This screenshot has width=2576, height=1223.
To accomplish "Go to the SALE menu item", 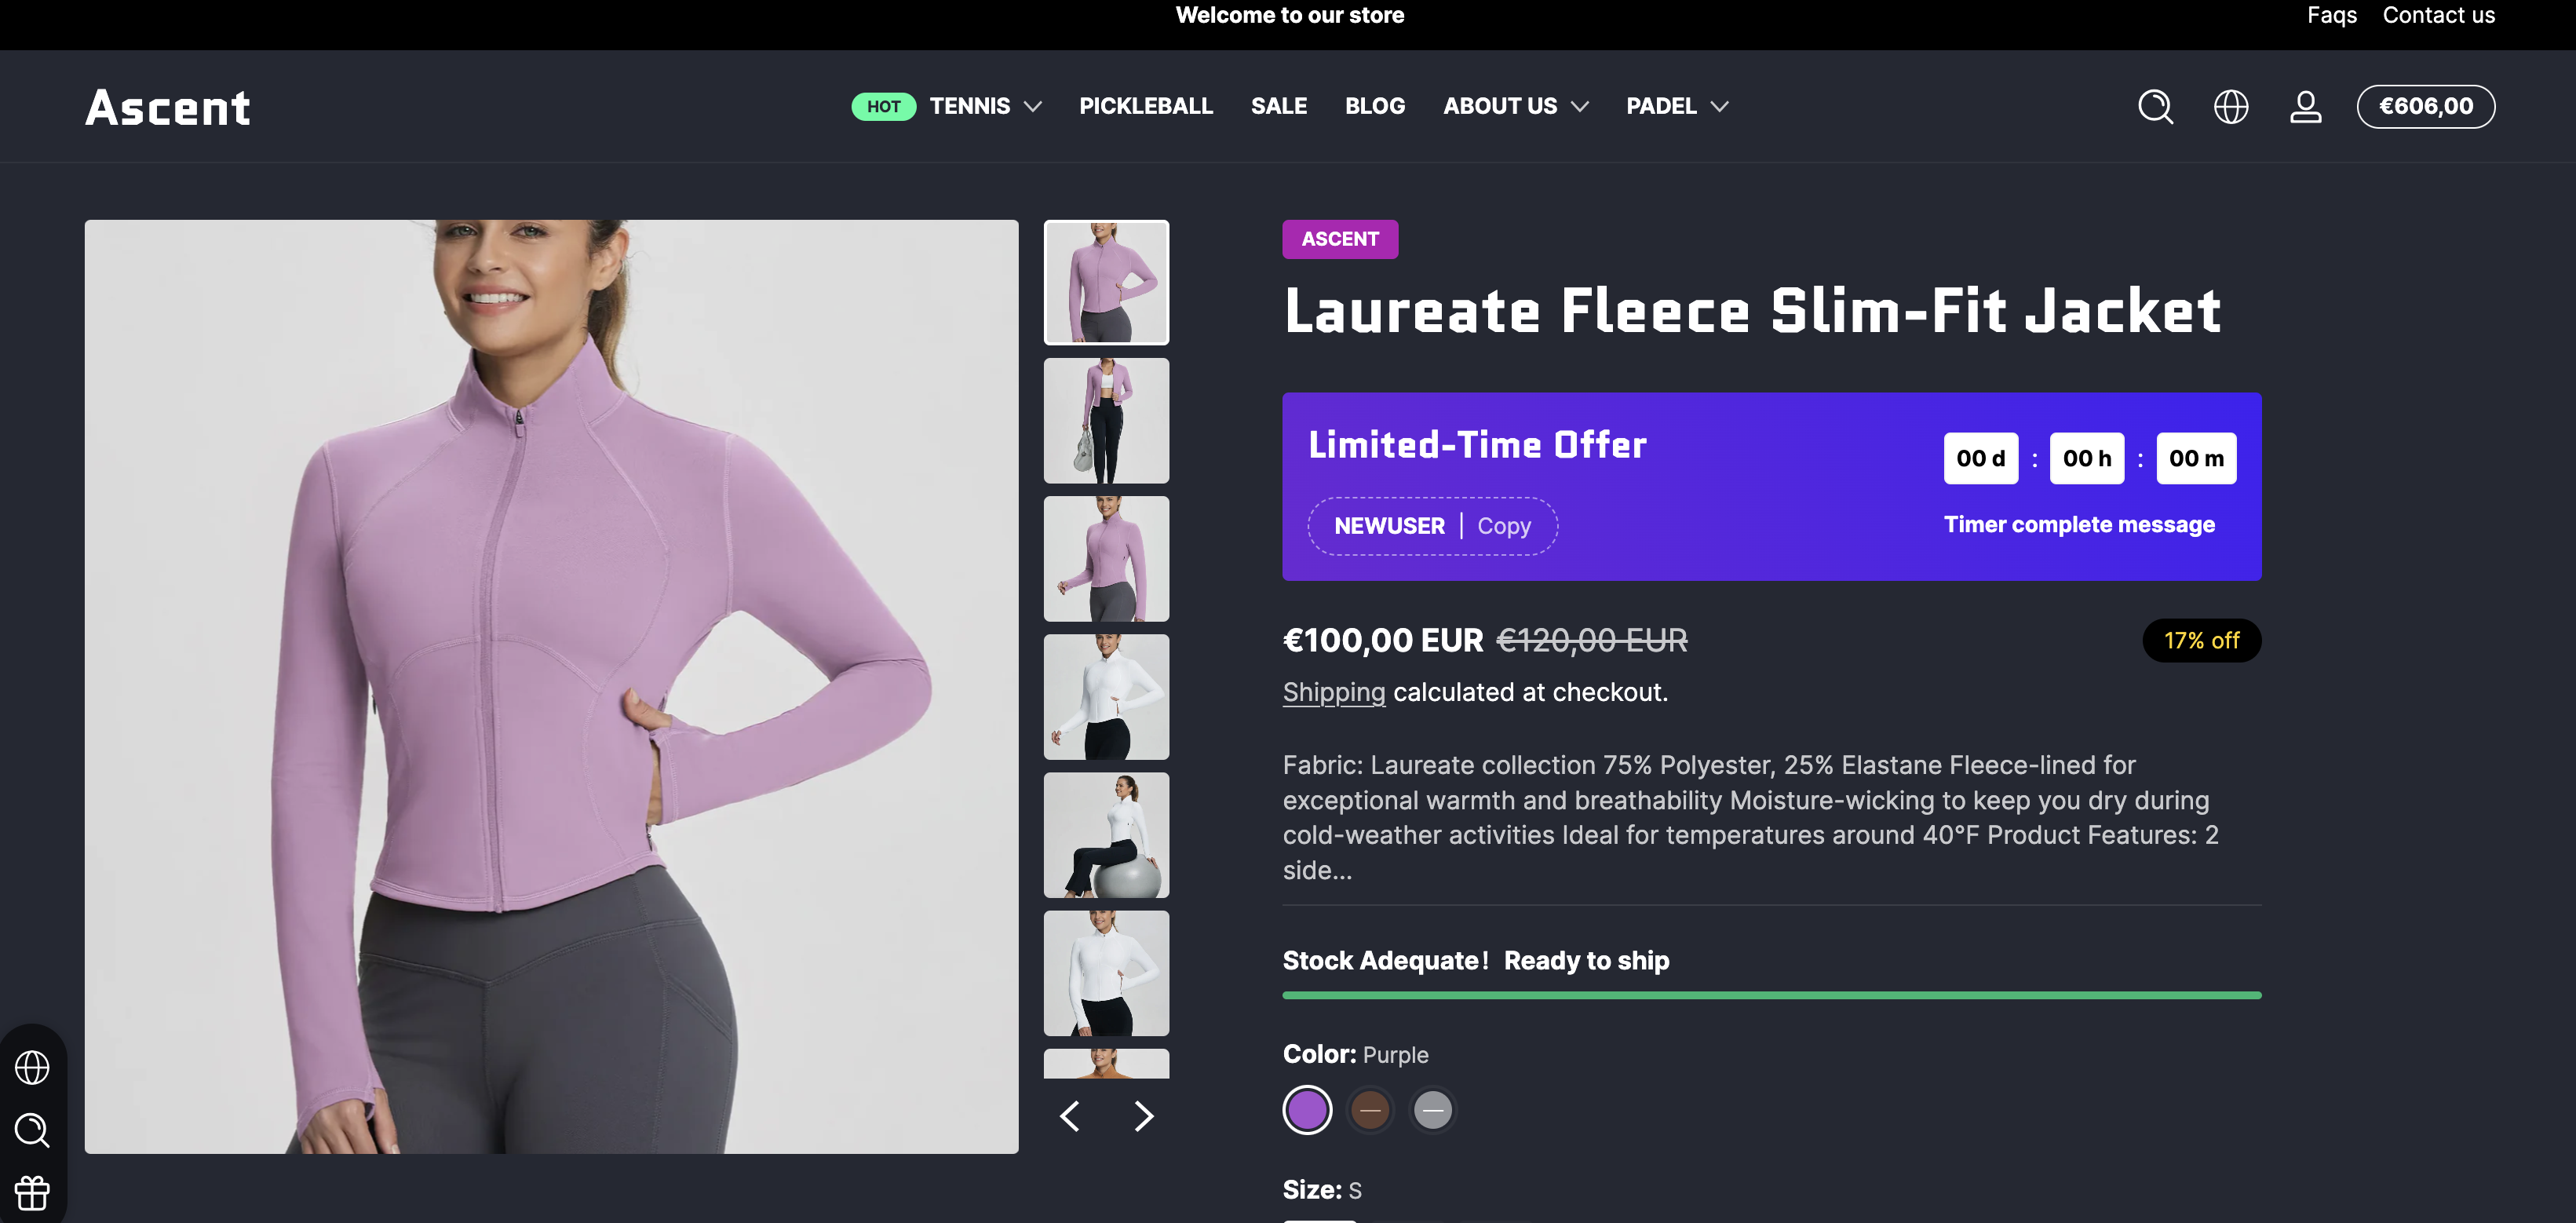I will (x=1278, y=106).
